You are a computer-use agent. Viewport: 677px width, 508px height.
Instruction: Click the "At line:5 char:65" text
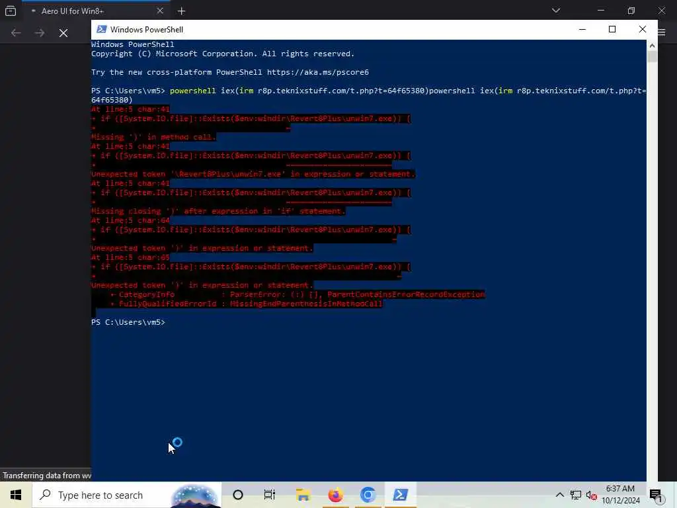130,257
